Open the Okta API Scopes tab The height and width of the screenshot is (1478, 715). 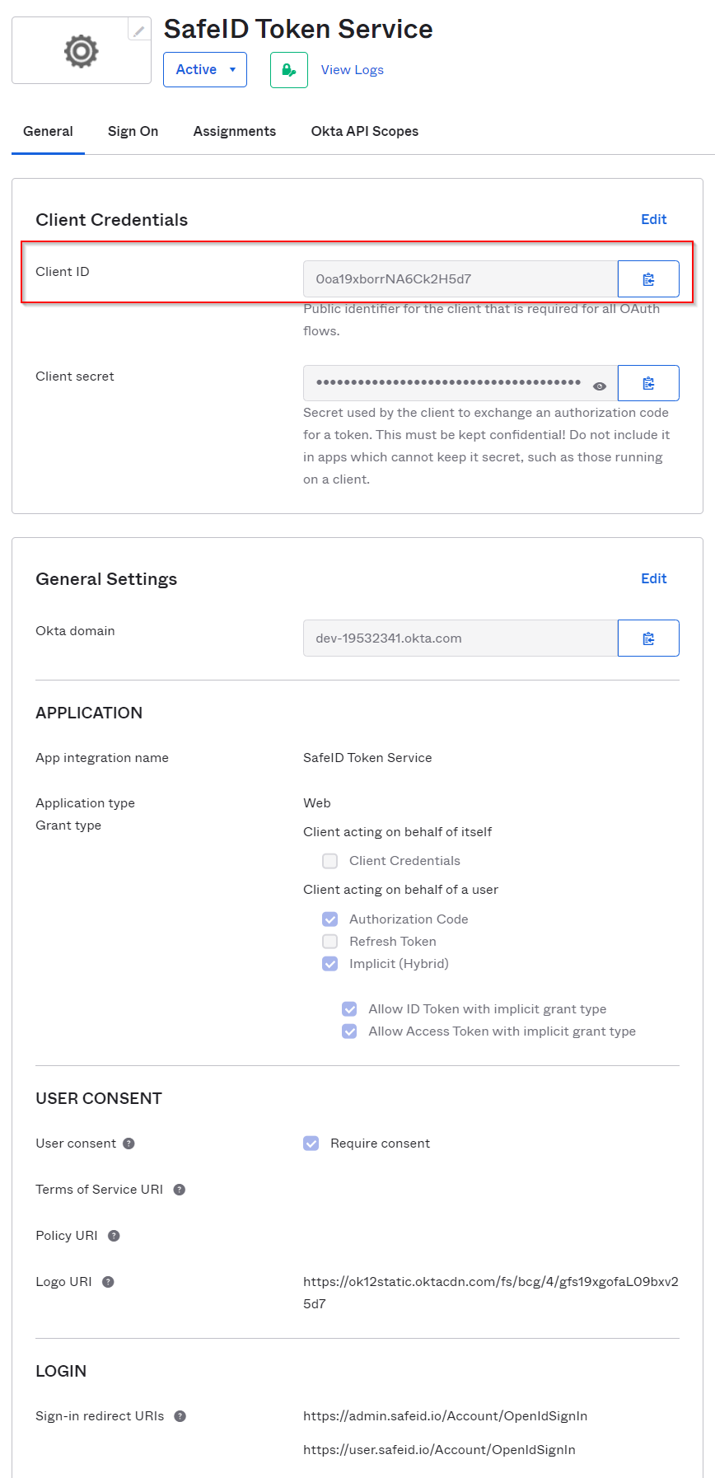tap(364, 132)
